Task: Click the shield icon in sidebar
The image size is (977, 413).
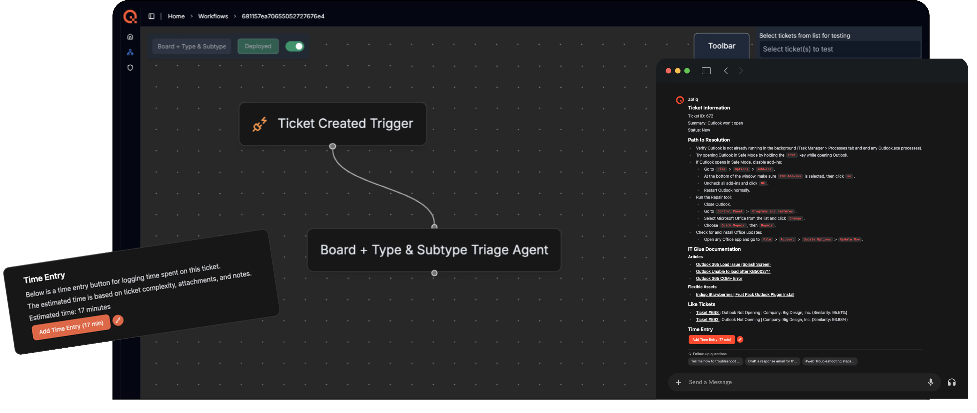Action: click(x=130, y=68)
